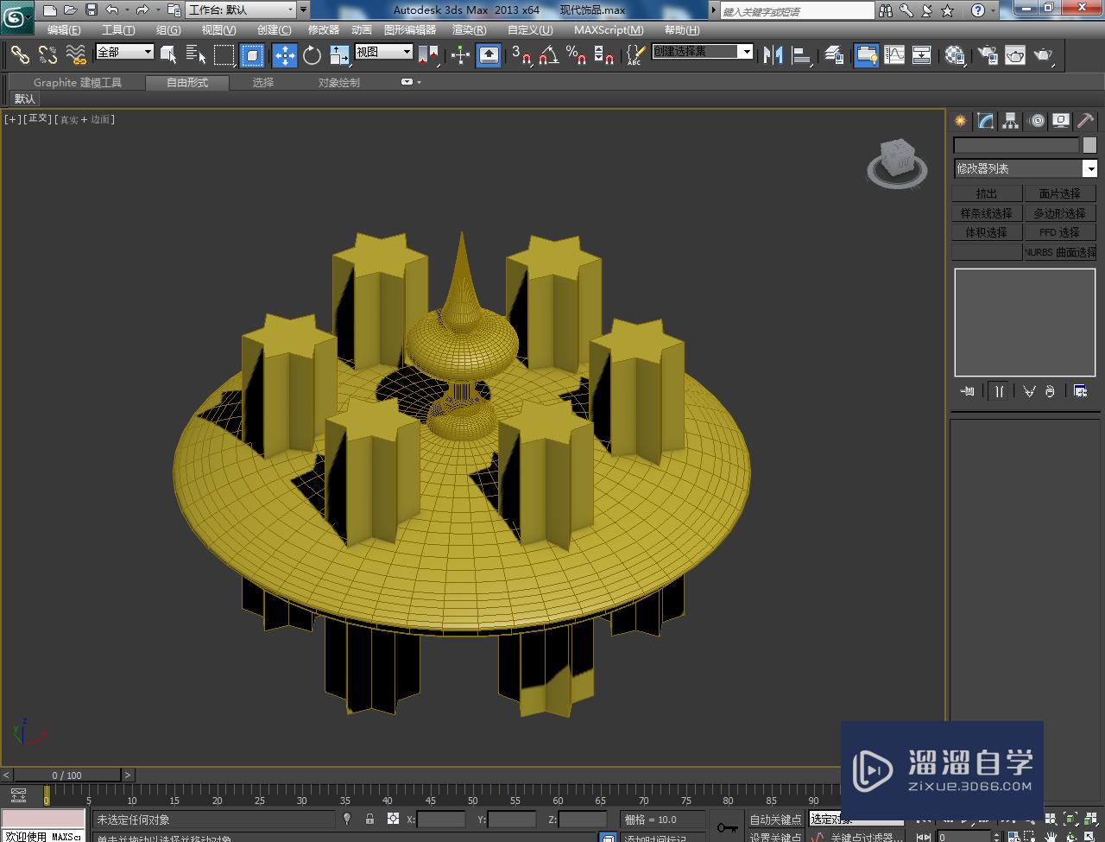Image resolution: width=1105 pixels, height=842 pixels.
Task: Click the Render Production teapot icon
Action: [1045, 55]
